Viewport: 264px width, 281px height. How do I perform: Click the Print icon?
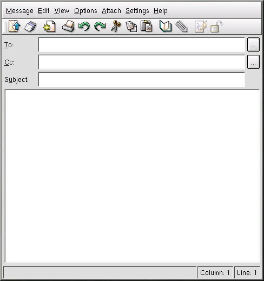click(68, 27)
